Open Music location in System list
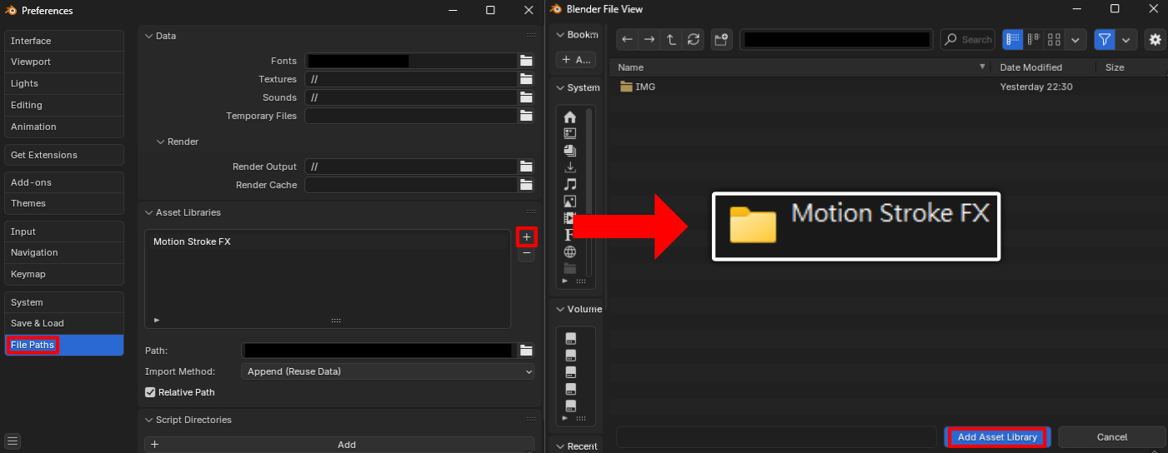Viewport: 1168px width, 453px height. coord(570,184)
